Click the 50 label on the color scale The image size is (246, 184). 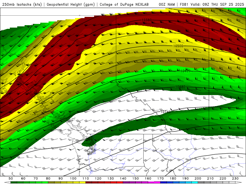pos(11,178)
